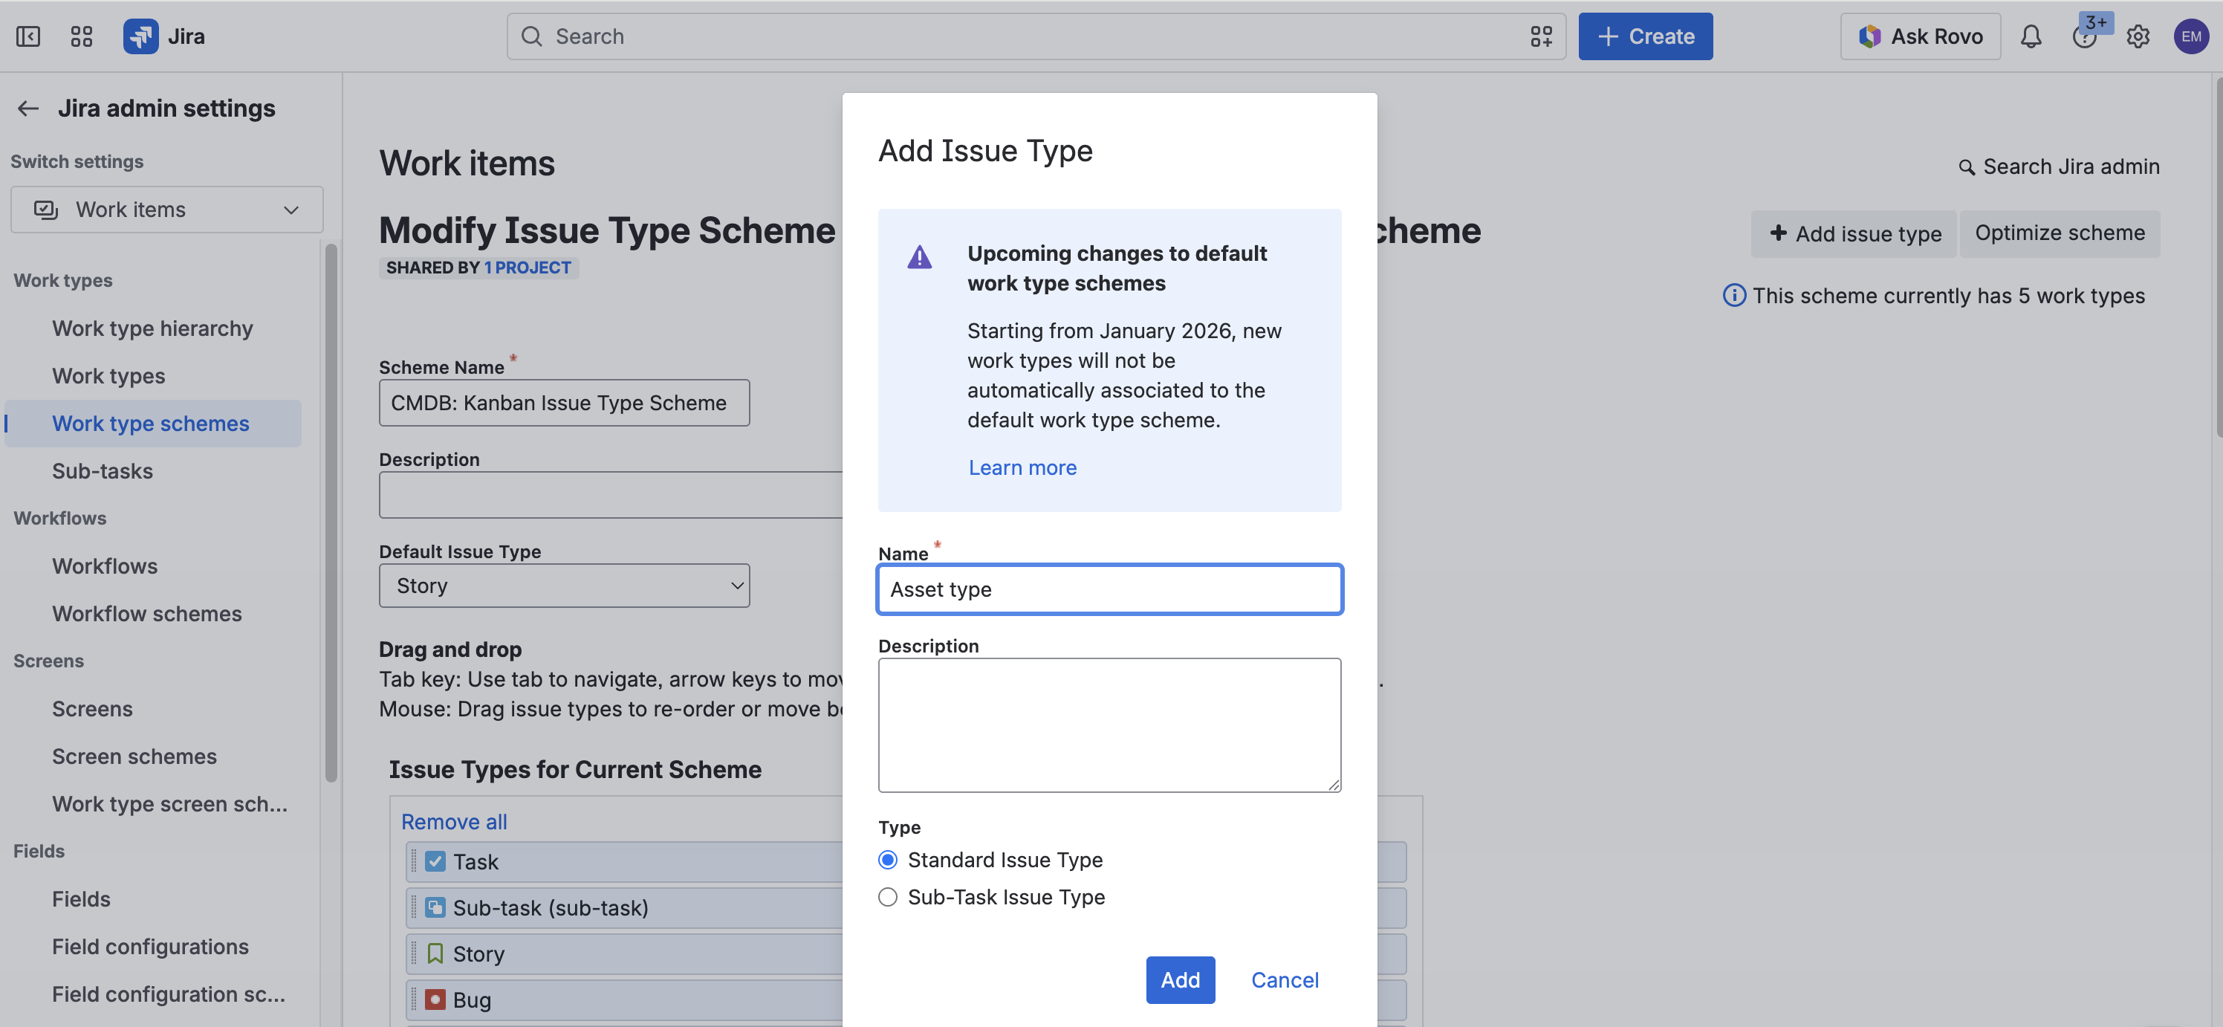Grab the drag handle on Story row
This screenshot has width=2223, height=1027.
pos(415,953)
